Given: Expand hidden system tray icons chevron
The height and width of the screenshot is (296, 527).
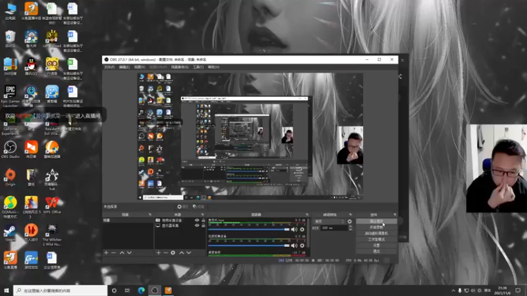Looking at the screenshot, I should click(453, 291).
